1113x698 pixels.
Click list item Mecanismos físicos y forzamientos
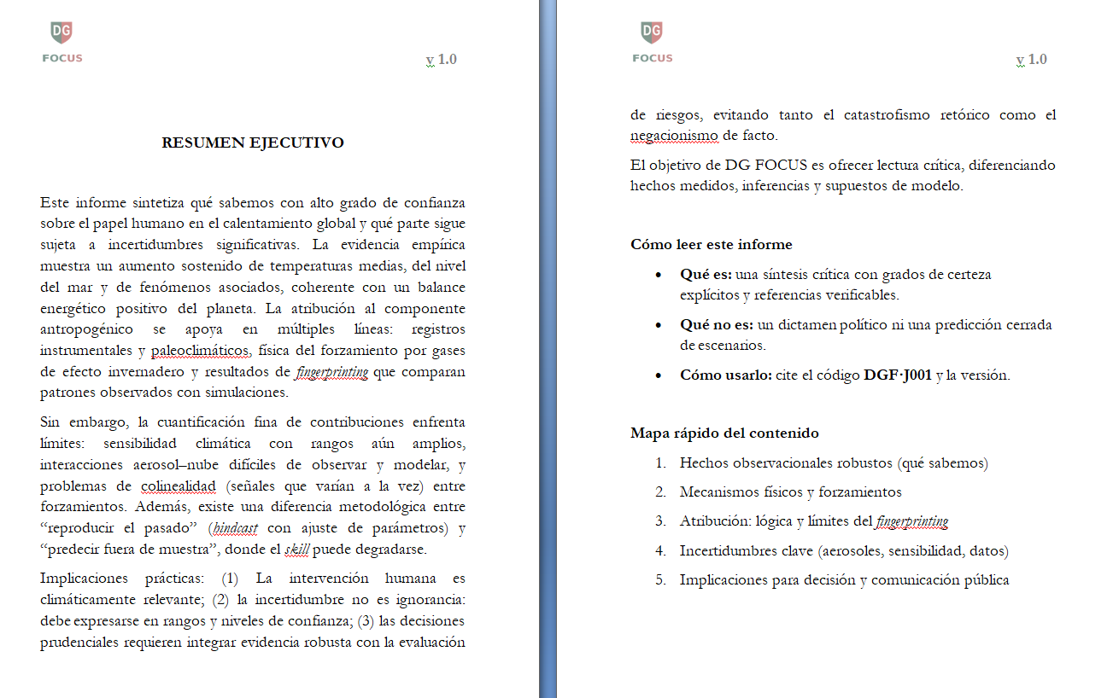[790, 492]
